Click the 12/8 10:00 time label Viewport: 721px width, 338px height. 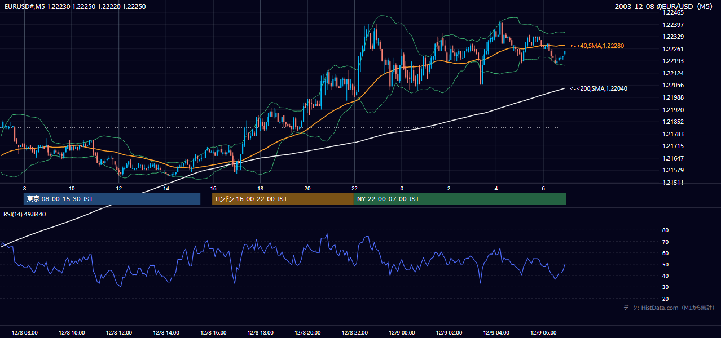(x=72, y=332)
